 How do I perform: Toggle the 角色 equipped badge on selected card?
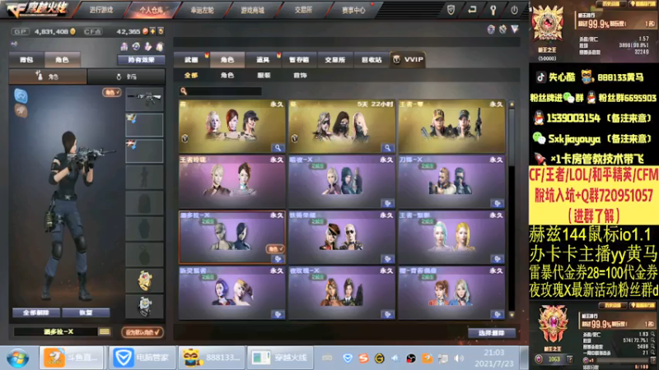tap(275, 249)
